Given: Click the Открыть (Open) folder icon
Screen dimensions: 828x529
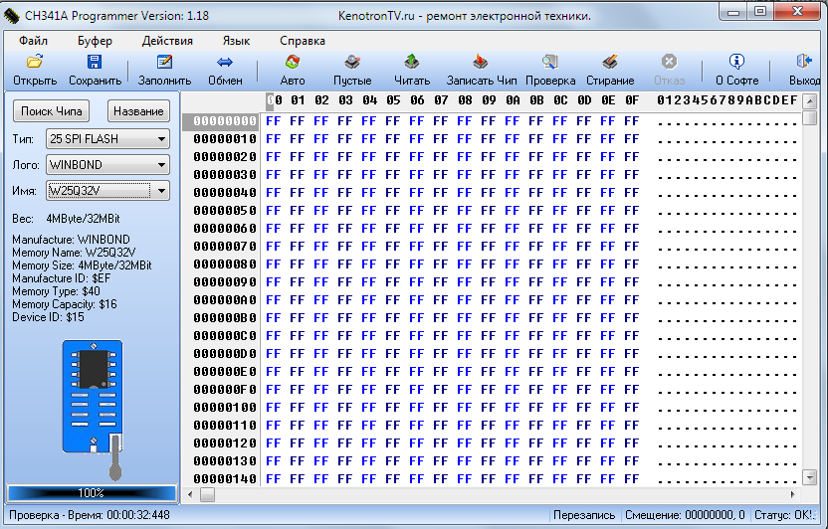Looking at the screenshot, I should coord(35,63).
